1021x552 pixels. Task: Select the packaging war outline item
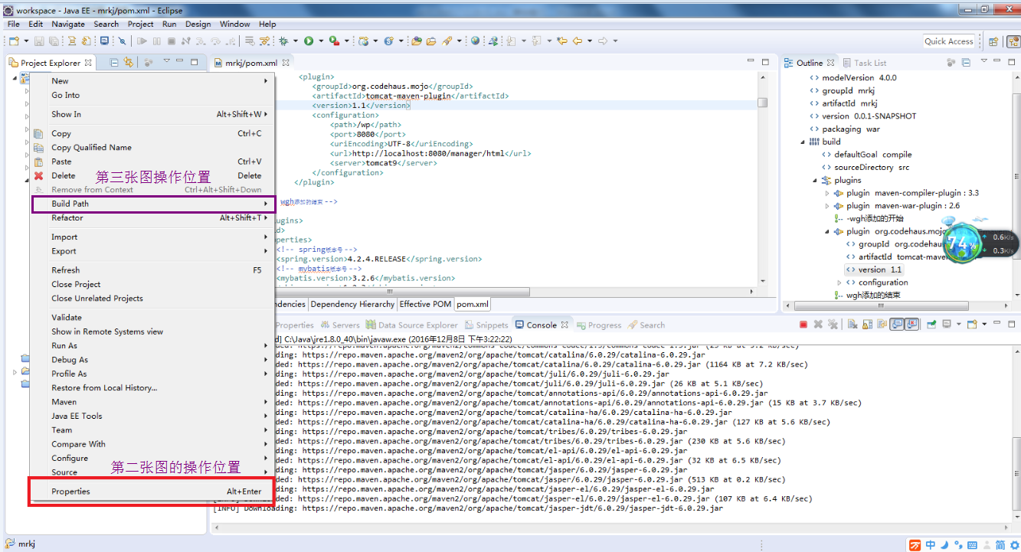[846, 129]
